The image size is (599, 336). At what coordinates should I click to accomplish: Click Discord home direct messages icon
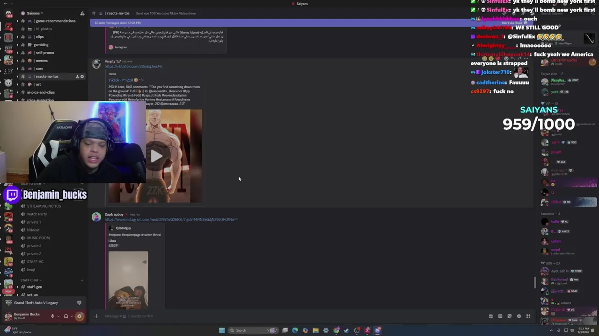[x=8, y=14]
